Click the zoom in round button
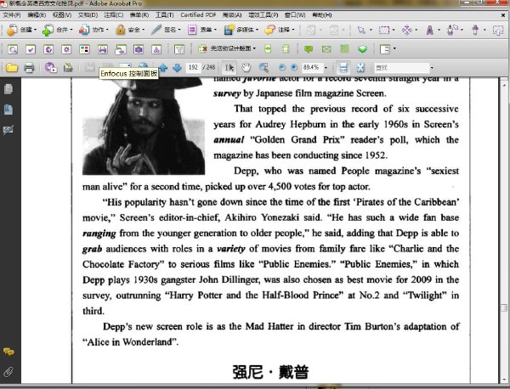The height and width of the screenshot is (389, 510). click(294, 67)
